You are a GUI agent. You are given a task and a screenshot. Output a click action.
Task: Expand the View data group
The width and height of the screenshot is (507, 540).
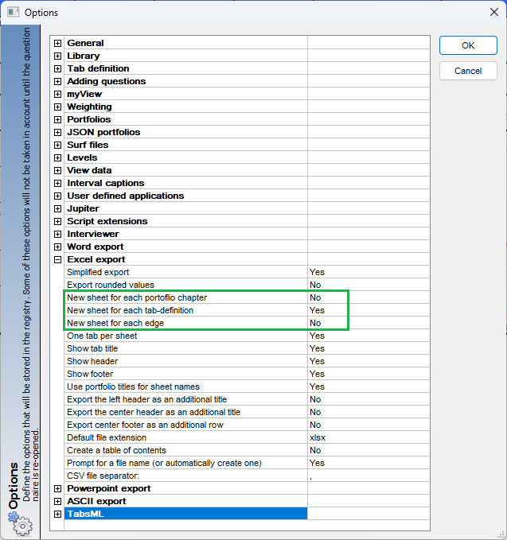[x=57, y=170]
